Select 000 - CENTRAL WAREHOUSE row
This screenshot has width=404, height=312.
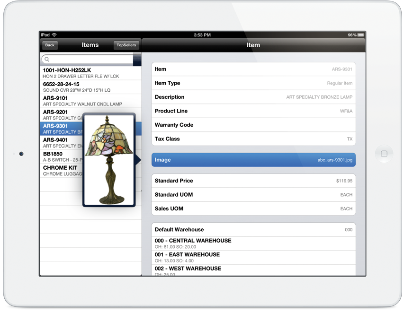click(x=253, y=243)
